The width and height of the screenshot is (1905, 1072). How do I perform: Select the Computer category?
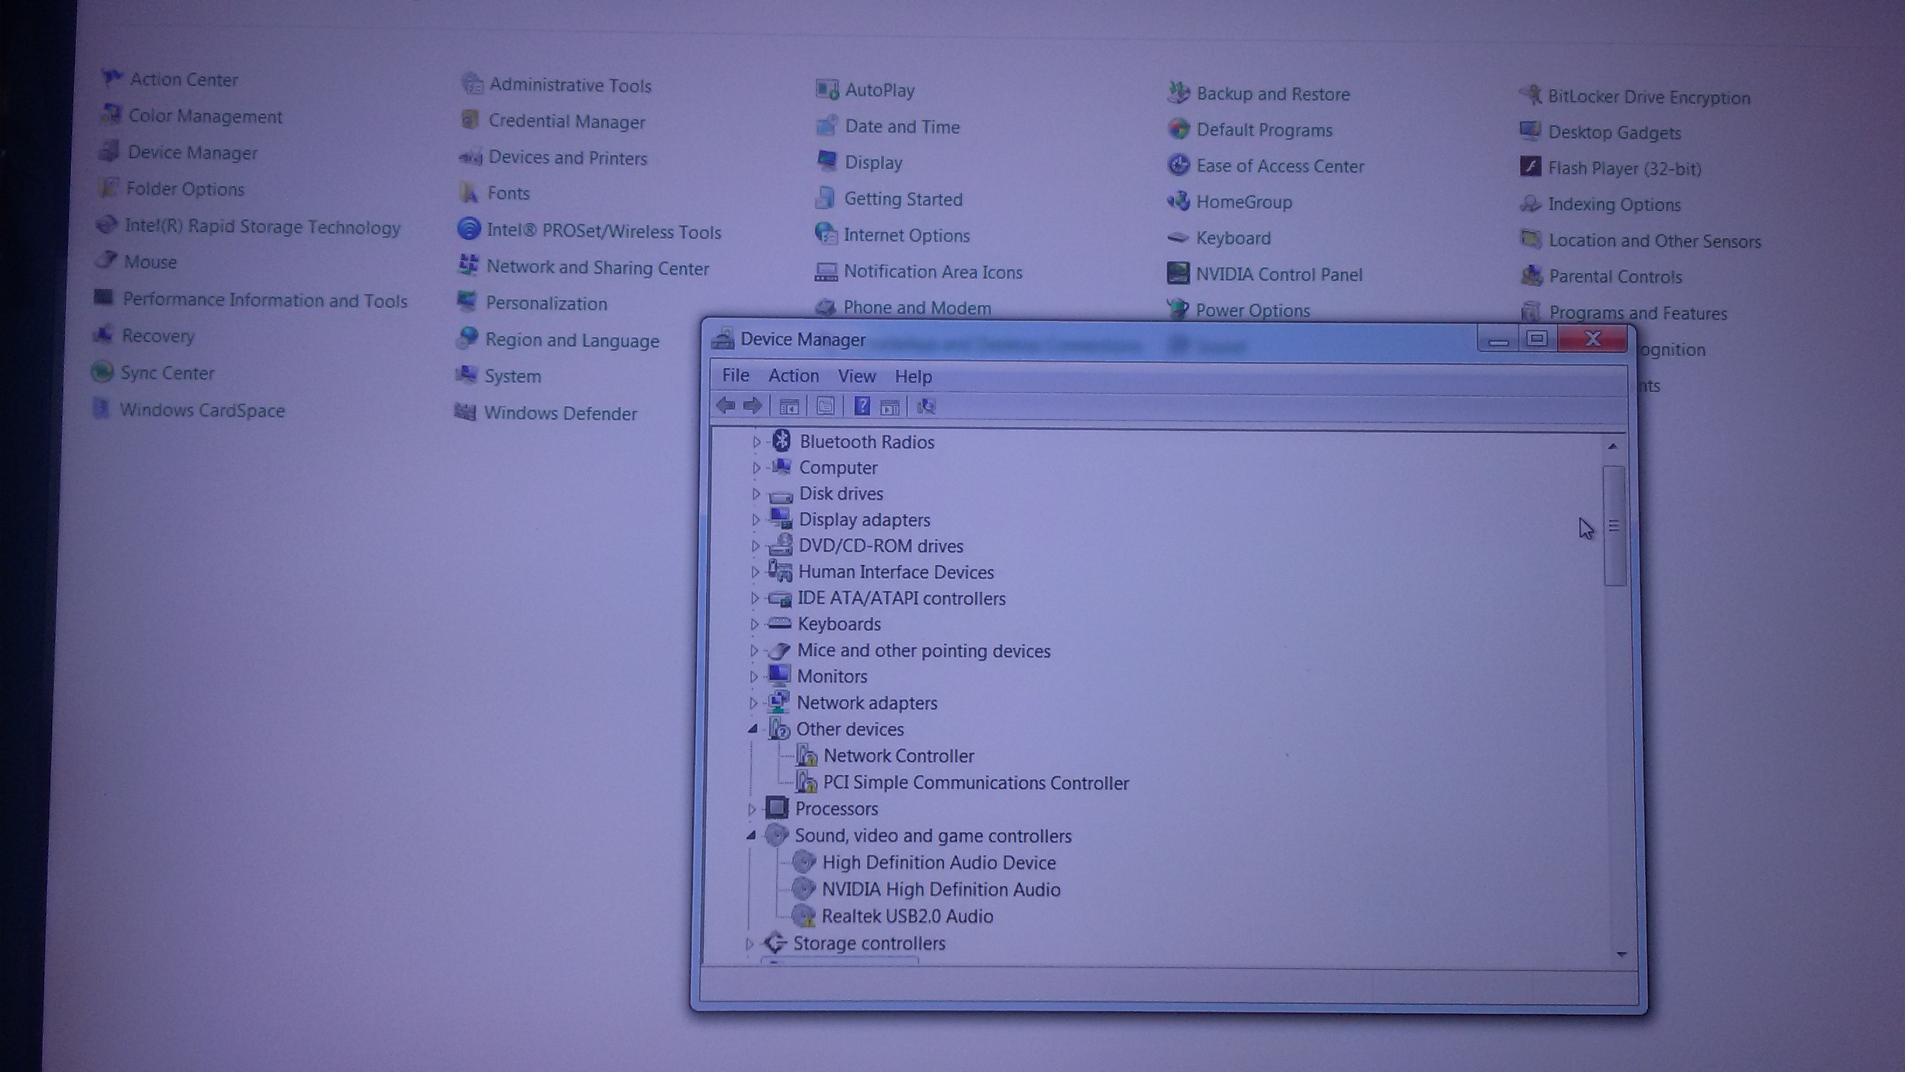[x=838, y=468]
